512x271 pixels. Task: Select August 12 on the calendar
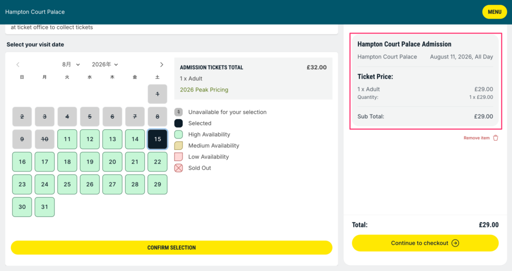pos(90,139)
